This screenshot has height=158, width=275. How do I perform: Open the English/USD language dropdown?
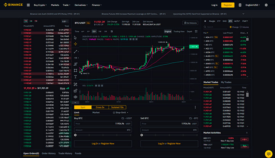tap(253, 5)
